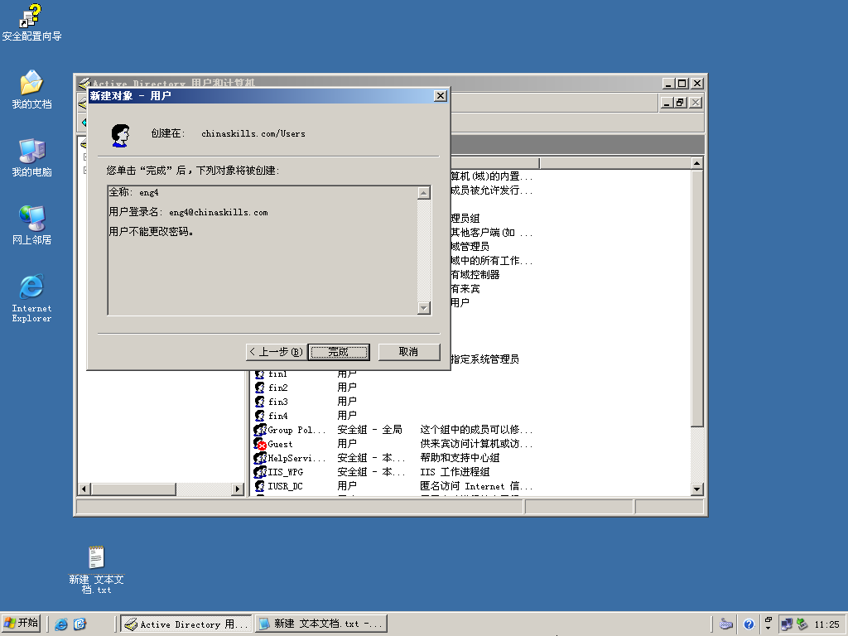Click the taskbar clock showing 11:25
This screenshot has height=636, width=848.
pyautogui.click(x=827, y=624)
